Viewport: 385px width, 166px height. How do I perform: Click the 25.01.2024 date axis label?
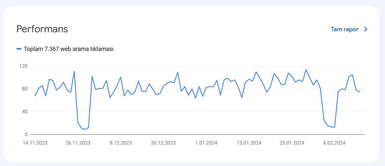292,143
